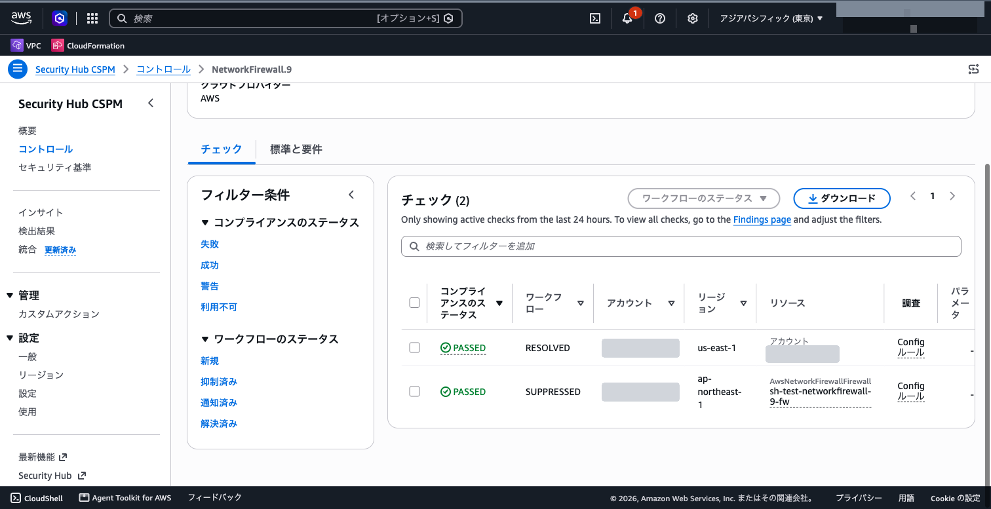
Task: Toggle the hamburger navigation menu icon
Action: point(18,69)
